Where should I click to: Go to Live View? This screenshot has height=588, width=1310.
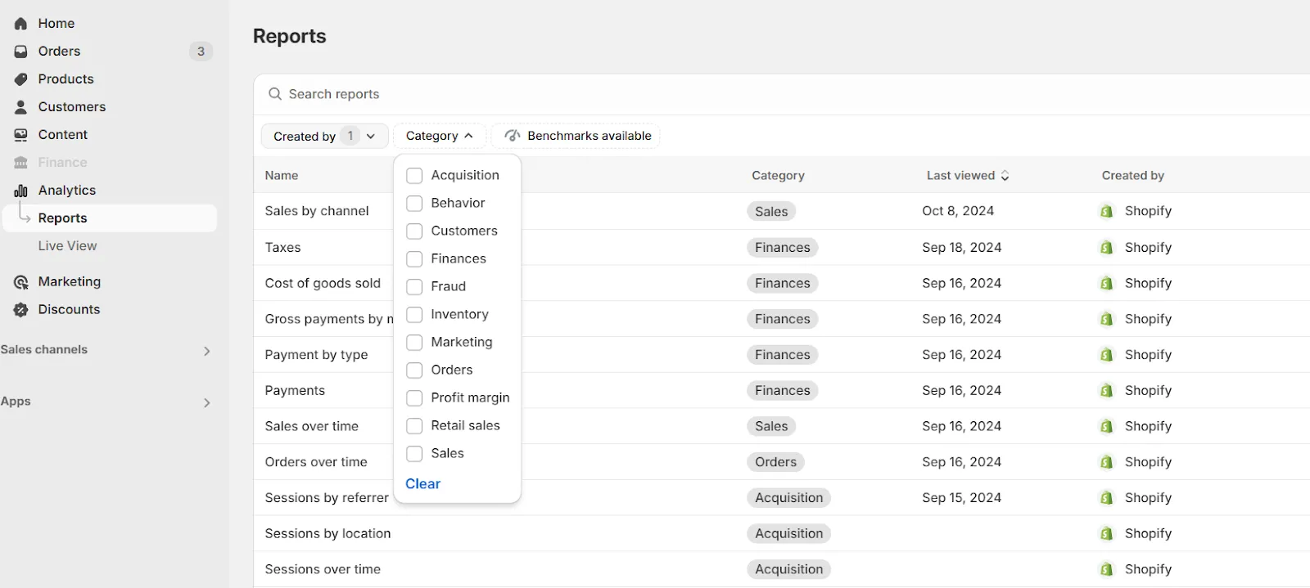click(x=67, y=246)
